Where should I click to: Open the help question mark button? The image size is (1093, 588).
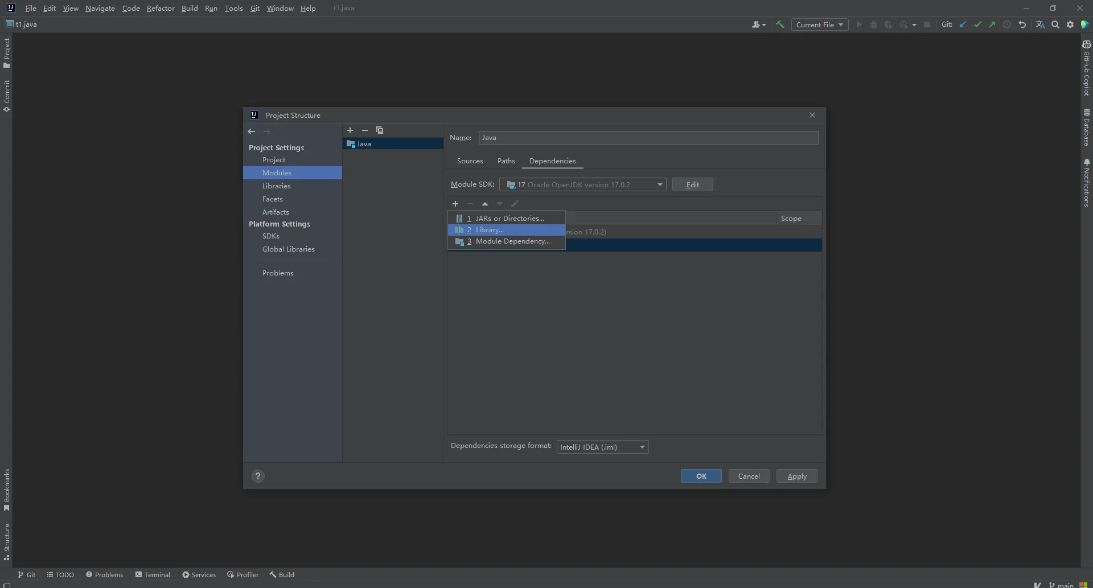(258, 476)
